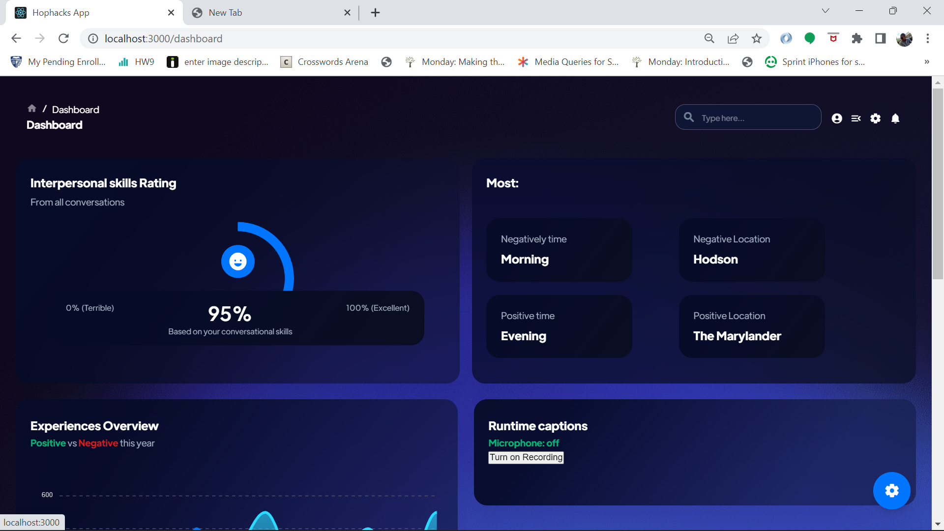Click the home breadcrumb icon
The height and width of the screenshot is (531, 944).
pos(32,109)
